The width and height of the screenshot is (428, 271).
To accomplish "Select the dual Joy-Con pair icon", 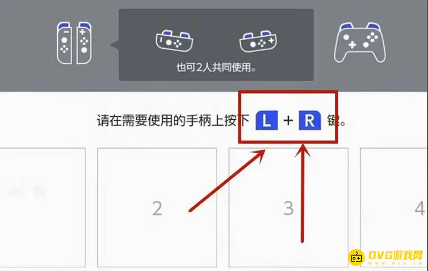I will coord(74,43).
